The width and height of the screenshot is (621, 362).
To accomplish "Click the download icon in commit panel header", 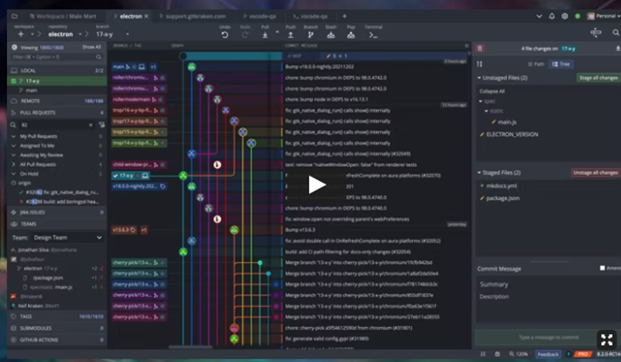I will coord(618,48).
